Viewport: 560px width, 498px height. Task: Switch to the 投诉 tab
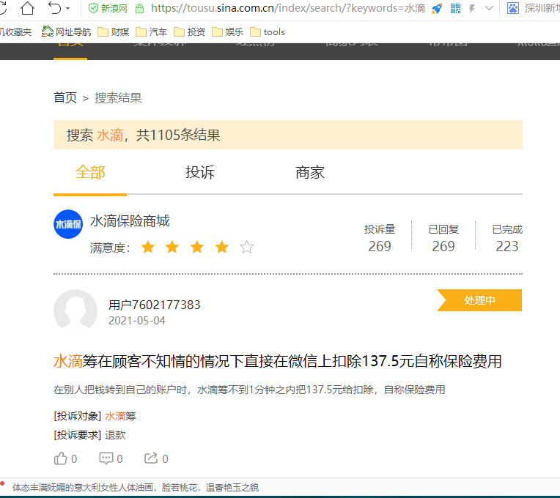[x=199, y=172]
